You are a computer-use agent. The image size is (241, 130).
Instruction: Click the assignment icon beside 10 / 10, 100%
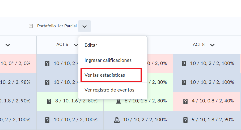click(117, 120)
